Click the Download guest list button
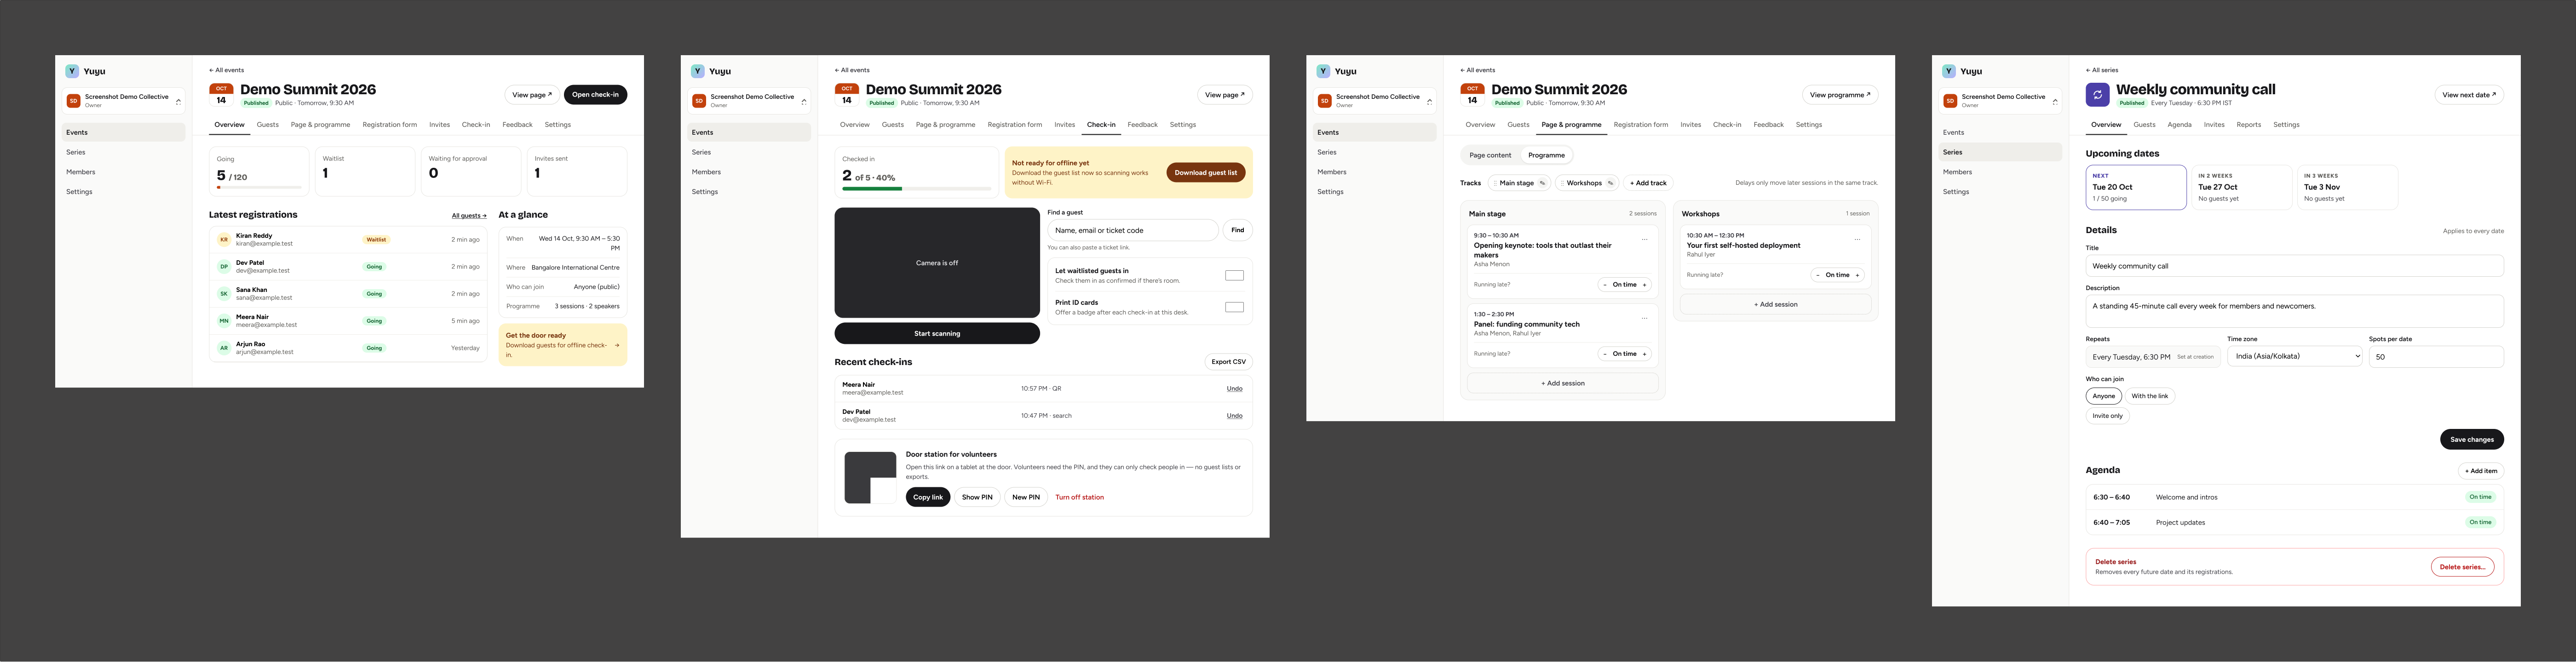 pos(1205,172)
